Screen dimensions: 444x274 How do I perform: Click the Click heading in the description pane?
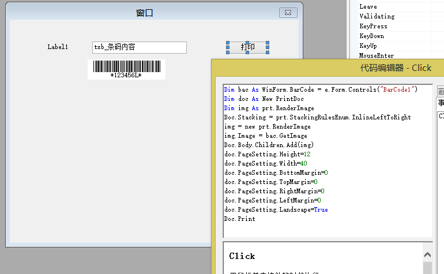tap(242, 256)
